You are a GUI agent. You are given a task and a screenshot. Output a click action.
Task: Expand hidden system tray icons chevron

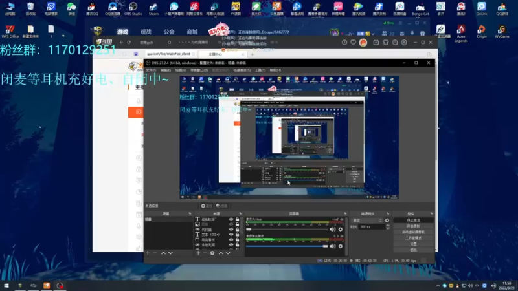pyautogui.click(x=438, y=286)
